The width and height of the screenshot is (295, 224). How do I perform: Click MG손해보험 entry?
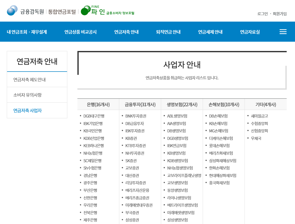pyautogui.click(x=219, y=131)
